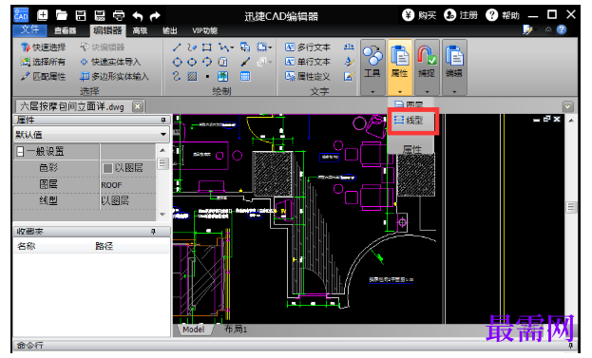This screenshot has width=592, height=358.
Task: Click the New file icon in title bar
Action: pos(42,15)
